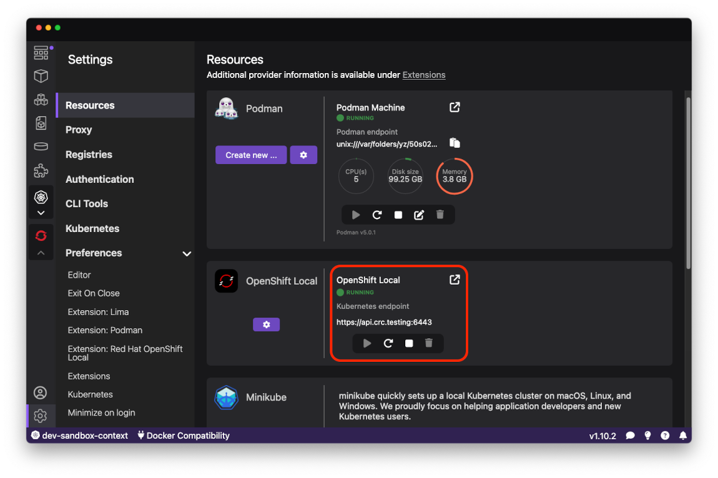Open Editor preferences
Viewport: 718px width, 478px height.
click(x=79, y=275)
